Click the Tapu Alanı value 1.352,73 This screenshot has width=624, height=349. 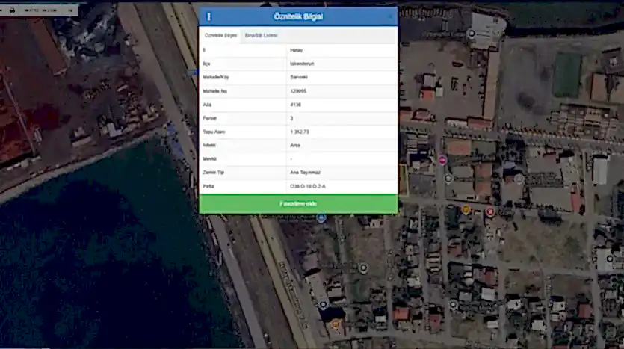300,132
